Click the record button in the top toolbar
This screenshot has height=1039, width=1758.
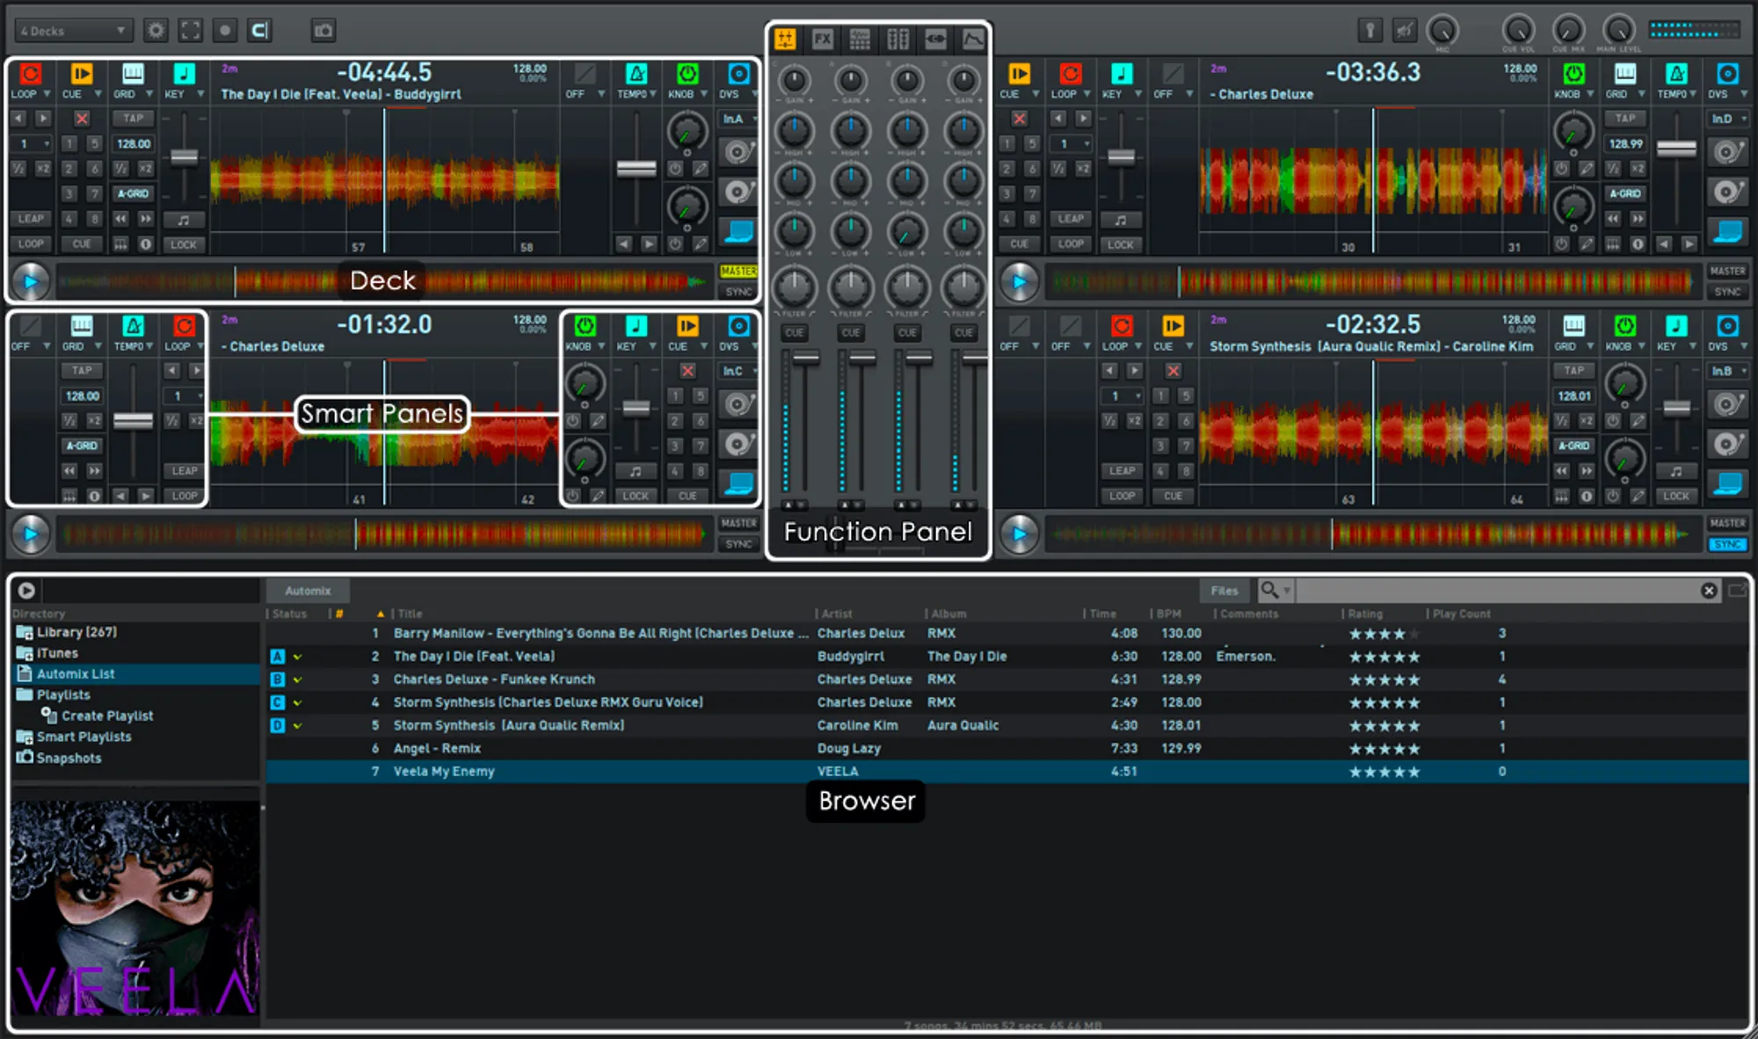point(225,31)
